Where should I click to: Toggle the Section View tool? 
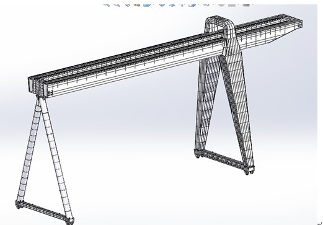137,4
